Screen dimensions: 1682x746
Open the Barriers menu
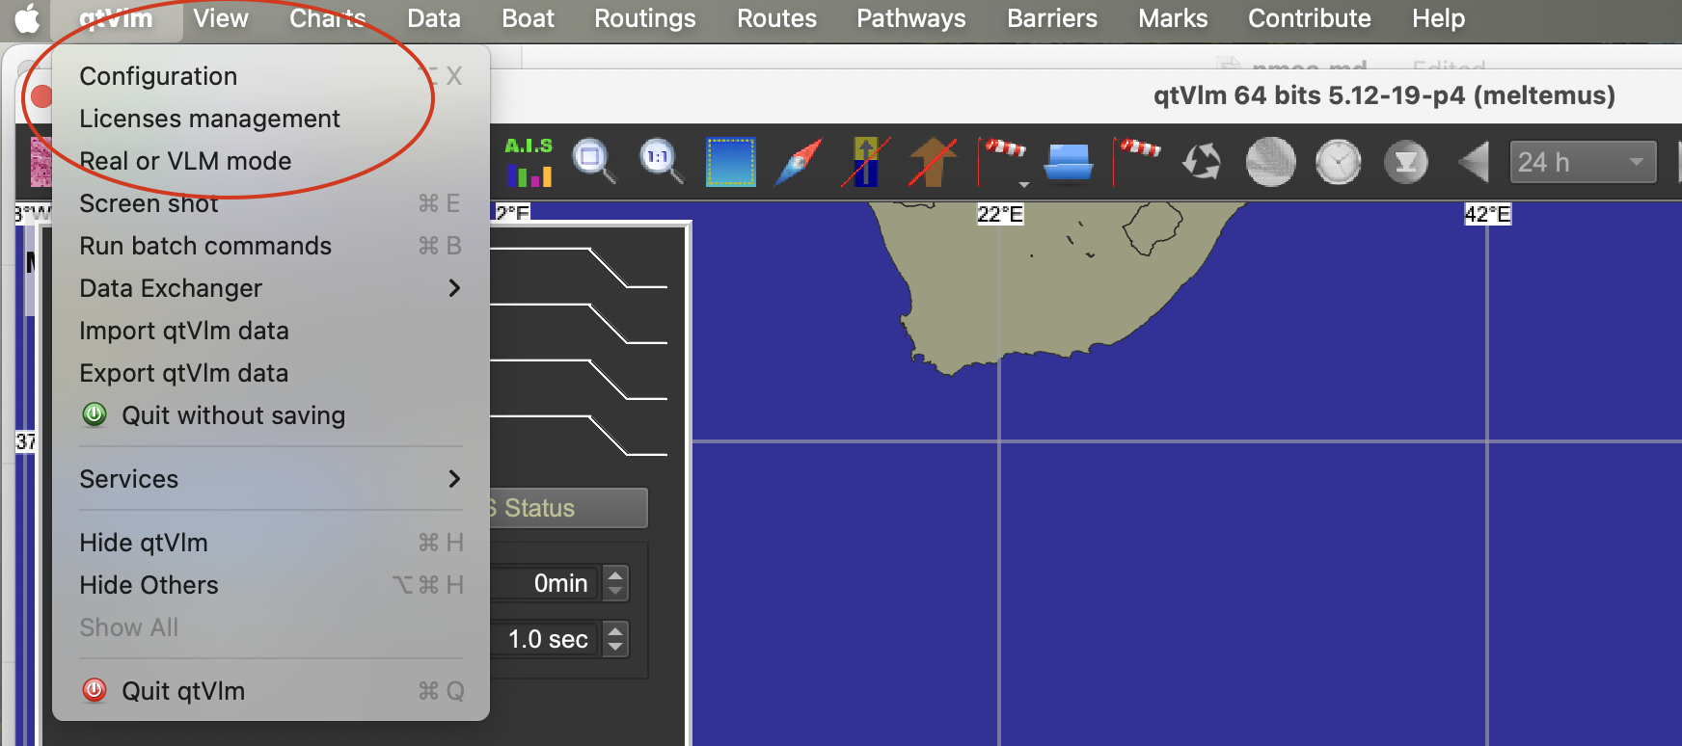pyautogui.click(x=1052, y=18)
